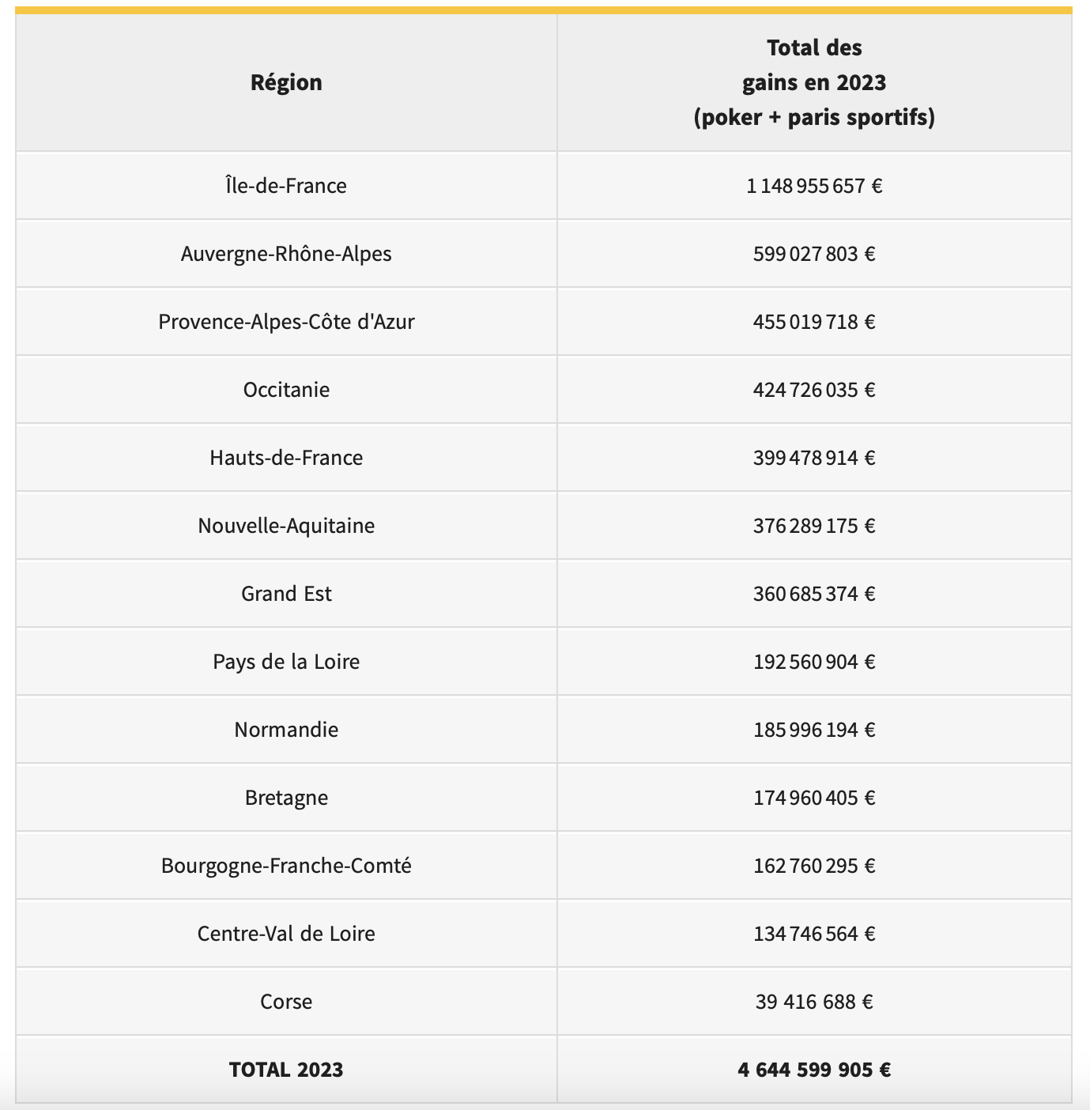
Task: Click the Bourgogne-Franche-Comté cell
Action: click(286, 866)
